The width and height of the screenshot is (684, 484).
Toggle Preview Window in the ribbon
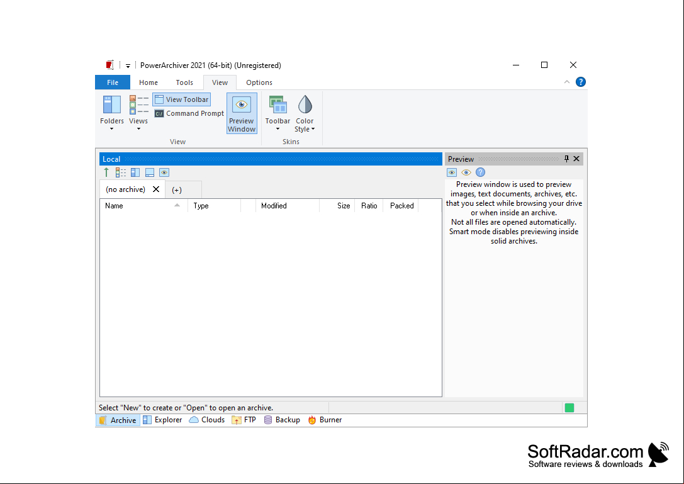click(x=242, y=113)
